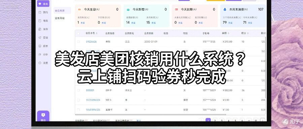This screenshot has width=303, height=129.
Task: Select the 会员列表 submenu tab
Action: (x=62, y=11)
